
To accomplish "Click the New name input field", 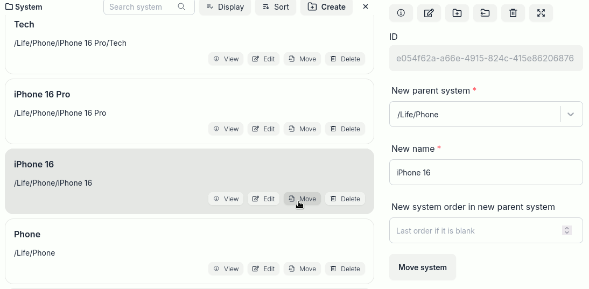I will (486, 172).
